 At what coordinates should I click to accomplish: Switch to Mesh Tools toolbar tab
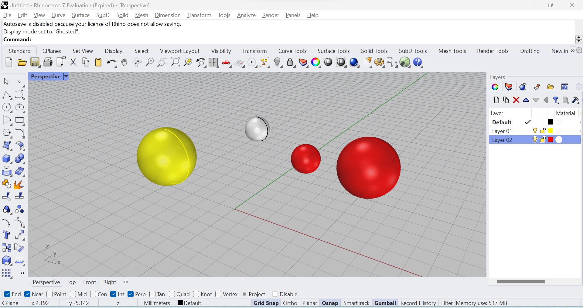pyautogui.click(x=452, y=51)
